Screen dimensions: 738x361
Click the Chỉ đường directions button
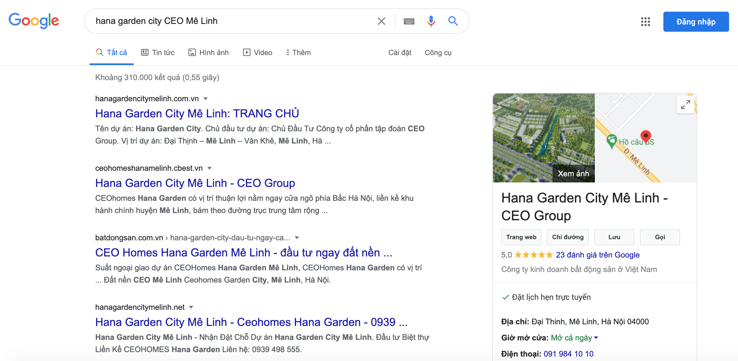point(568,237)
